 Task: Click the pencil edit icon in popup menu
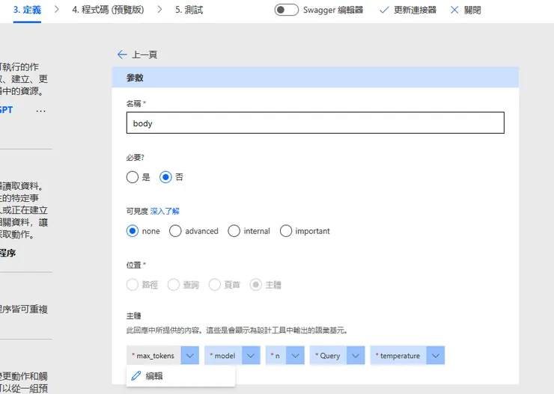136,375
